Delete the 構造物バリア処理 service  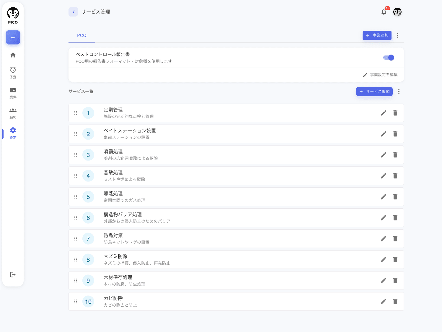pyautogui.click(x=395, y=218)
